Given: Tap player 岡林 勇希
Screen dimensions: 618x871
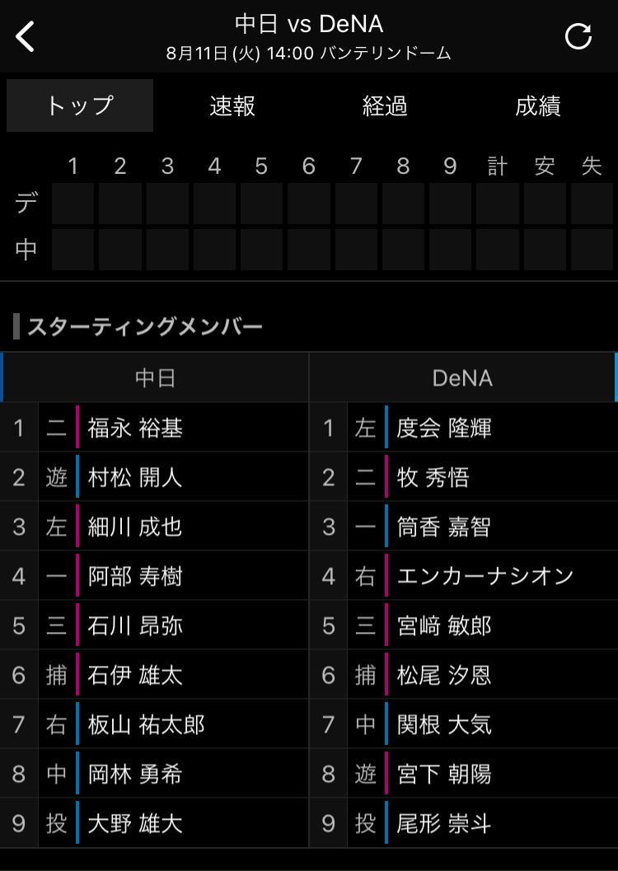Looking at the screenshot, I should click(135, 775).
